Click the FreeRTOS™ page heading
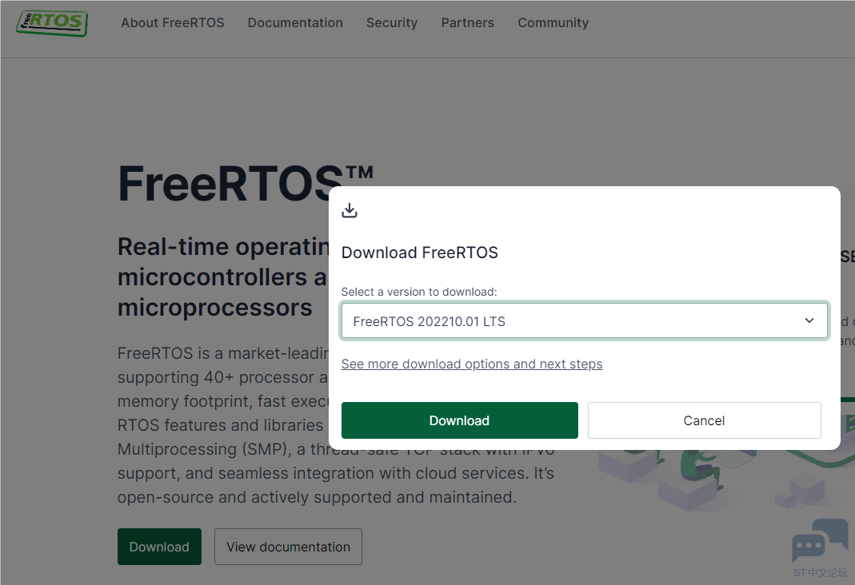 [246, 184]
